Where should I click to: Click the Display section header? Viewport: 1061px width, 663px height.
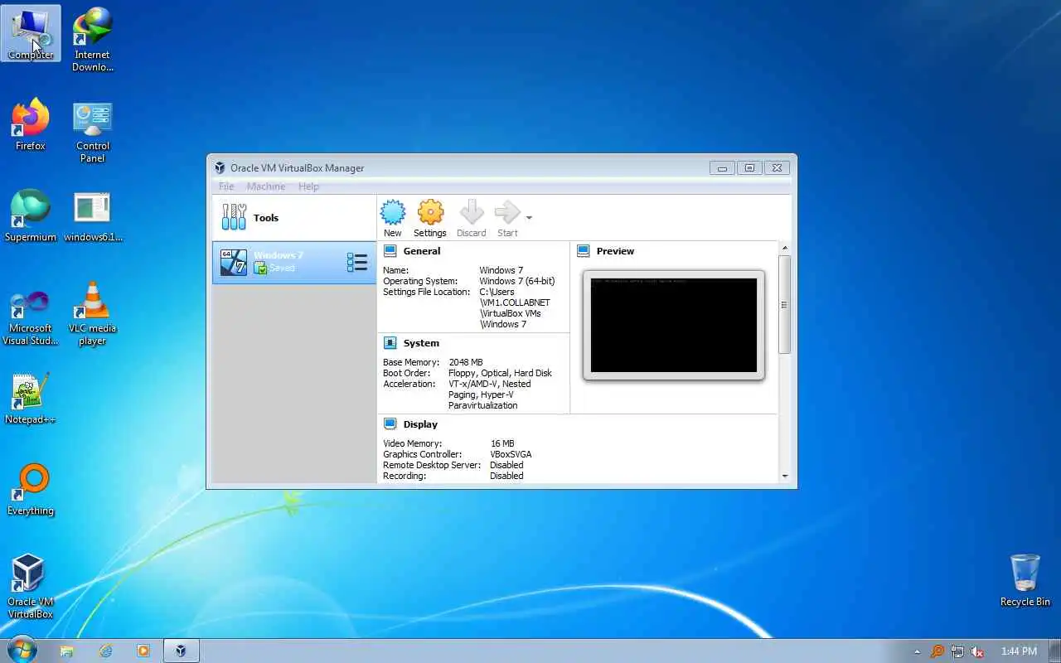pyautogui.click(x=420, y=424)
